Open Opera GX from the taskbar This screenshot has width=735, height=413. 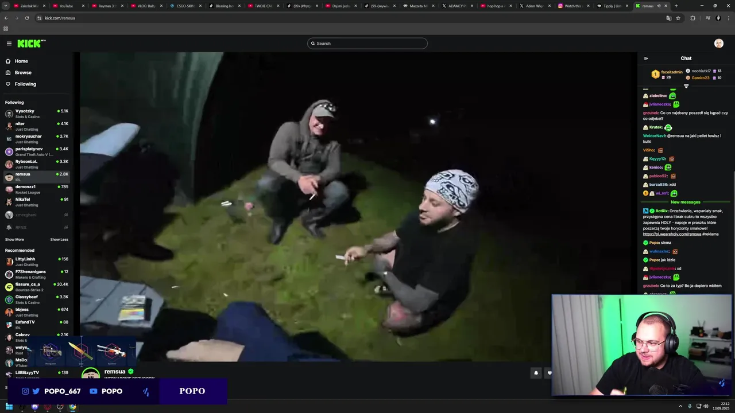click(x=47, y=407)
